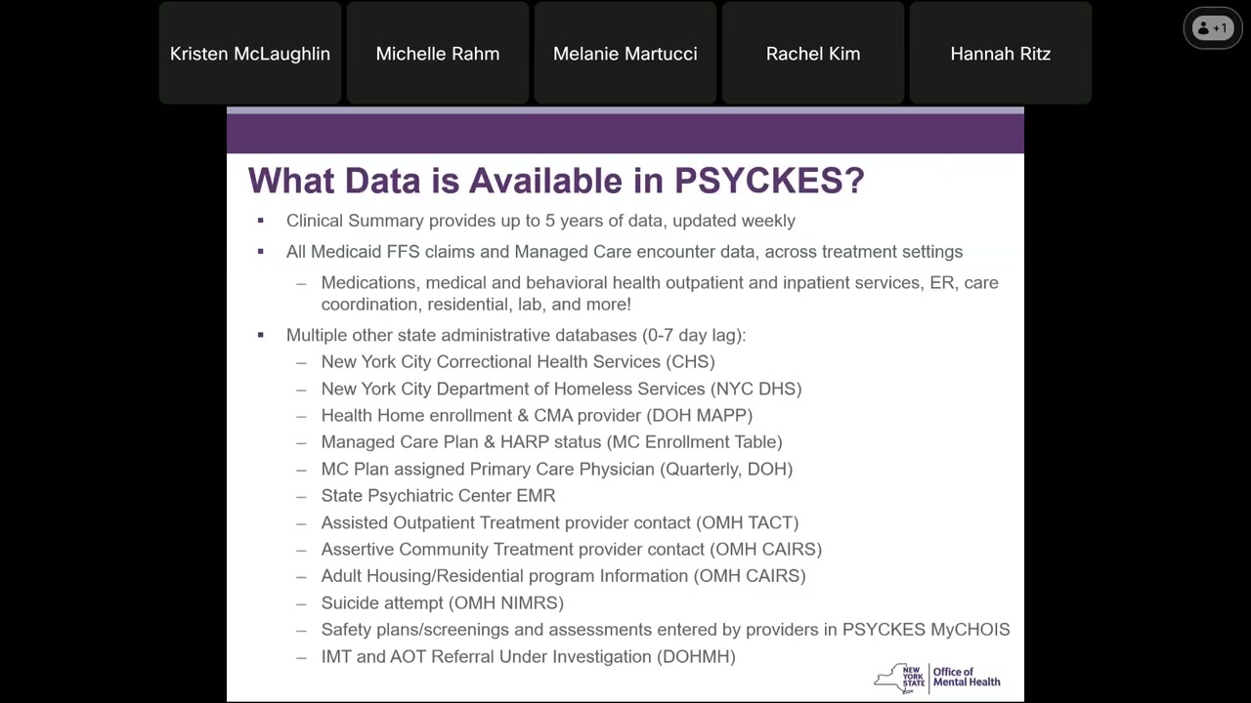This screenshot has width=1251, height=703.
Task: Click 'Health Home enrollment & CMA provider' line
Action: click(537, 415)
